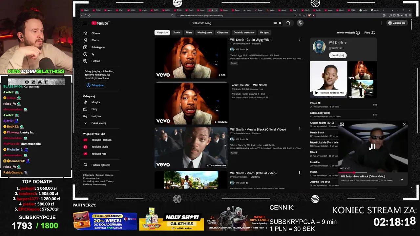
Task: Select the Nieobejrzane filter chip
Action: click(204, 32)
